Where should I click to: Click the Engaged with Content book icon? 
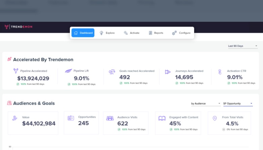pyautogui.click(x=162, y=118)
